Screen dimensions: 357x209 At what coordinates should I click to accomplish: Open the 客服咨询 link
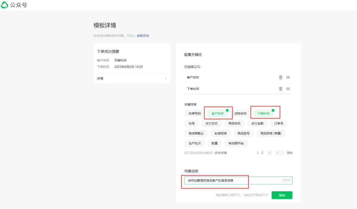tap(143, 36)
